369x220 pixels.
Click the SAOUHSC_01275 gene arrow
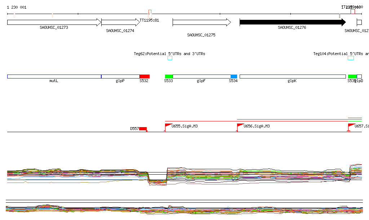pos(202,22)
